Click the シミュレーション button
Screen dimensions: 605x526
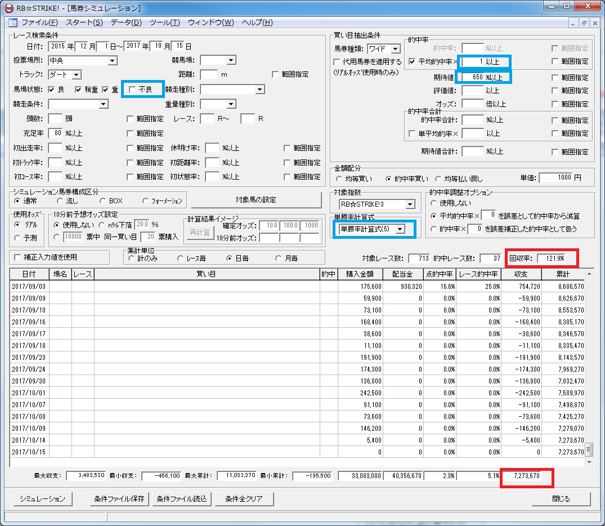click(42, 499)
